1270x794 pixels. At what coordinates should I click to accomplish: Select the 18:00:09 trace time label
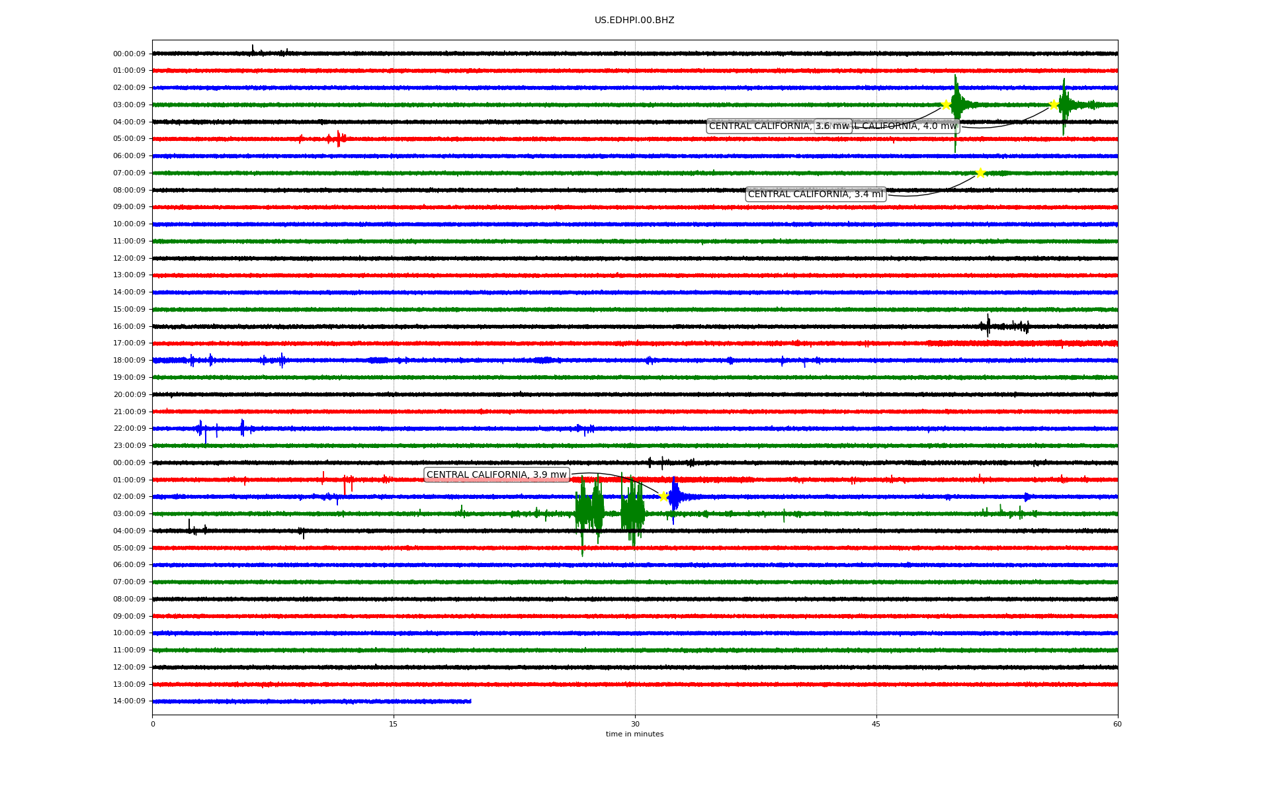coord(129,361)
